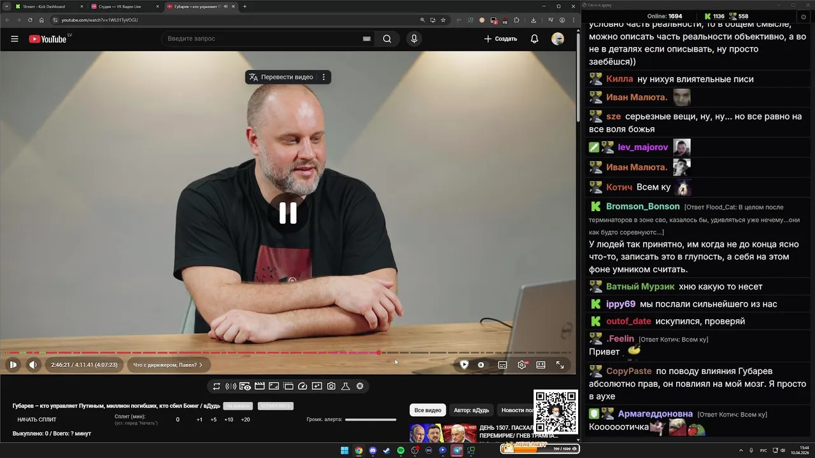Image resolution: width=815 pixels, height=458 pixels.
Task: Click username CopyPaste in chat
Action: (x=628, y=371)
